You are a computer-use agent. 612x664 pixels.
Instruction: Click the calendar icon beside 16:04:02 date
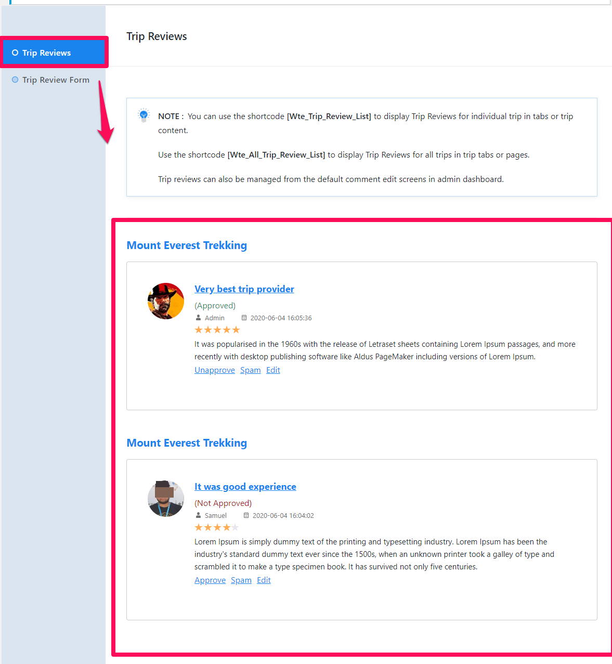(x=246, y=515)
